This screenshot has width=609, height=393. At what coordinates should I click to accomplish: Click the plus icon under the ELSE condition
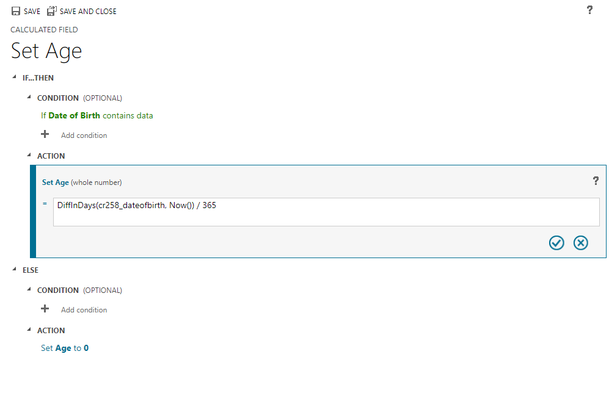pos(45,309)
